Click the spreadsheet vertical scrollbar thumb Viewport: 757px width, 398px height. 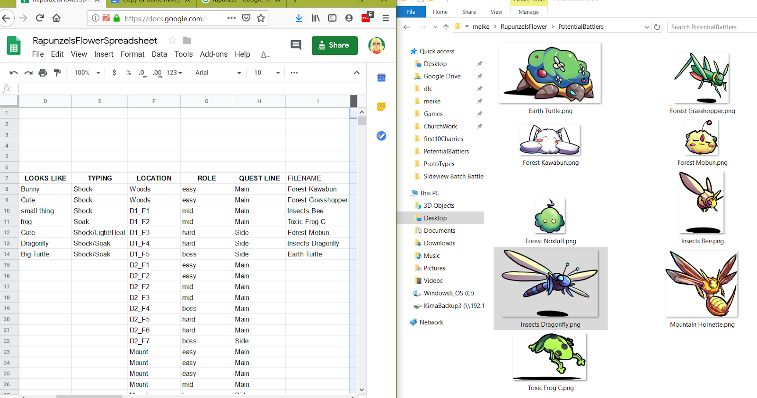[x=362, y=121]
